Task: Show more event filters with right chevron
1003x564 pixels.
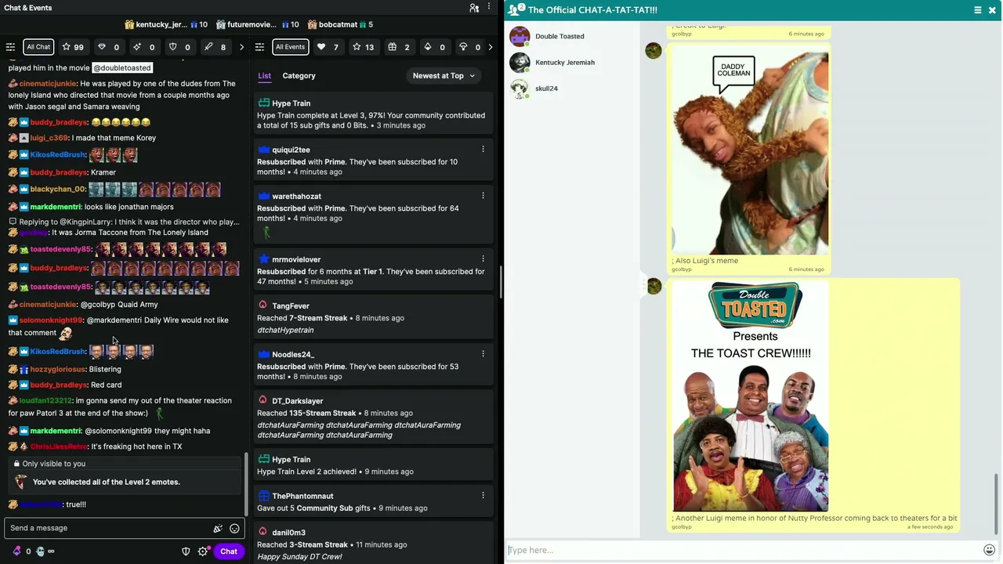Action: click(491, 47)
